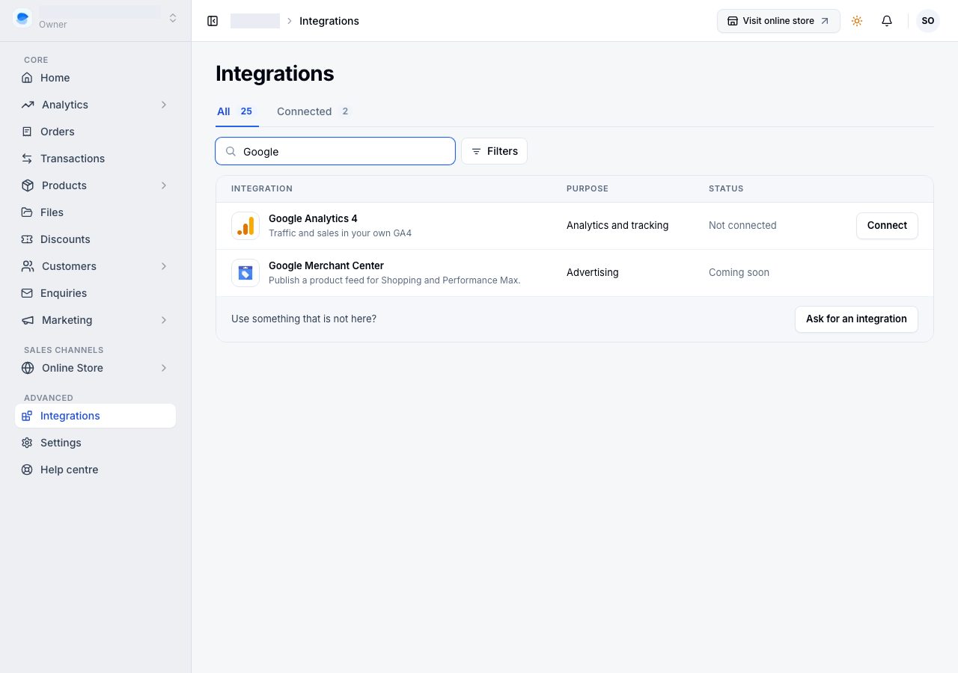This screenshot has height=673, width=958.
Task: Click the 'Coming soon' status text
Action: [x=739, y=272]
